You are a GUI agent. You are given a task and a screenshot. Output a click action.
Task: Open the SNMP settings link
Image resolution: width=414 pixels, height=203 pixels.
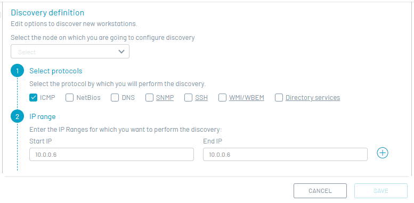165,98
